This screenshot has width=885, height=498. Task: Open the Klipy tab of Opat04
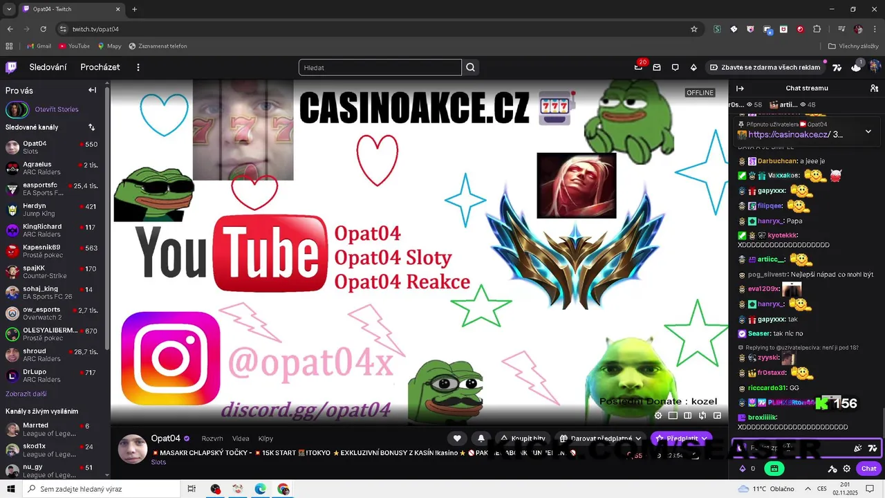point(265,439)
